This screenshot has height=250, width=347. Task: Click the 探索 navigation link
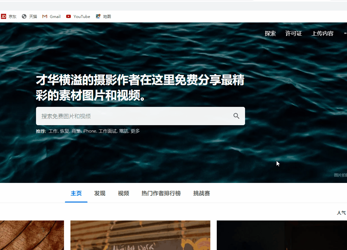pos(270,33)
